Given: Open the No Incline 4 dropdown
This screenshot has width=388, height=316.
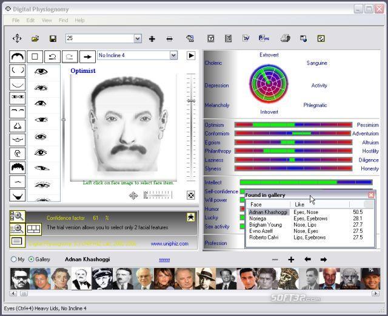Looking at the screenshot, I should 174,55.
